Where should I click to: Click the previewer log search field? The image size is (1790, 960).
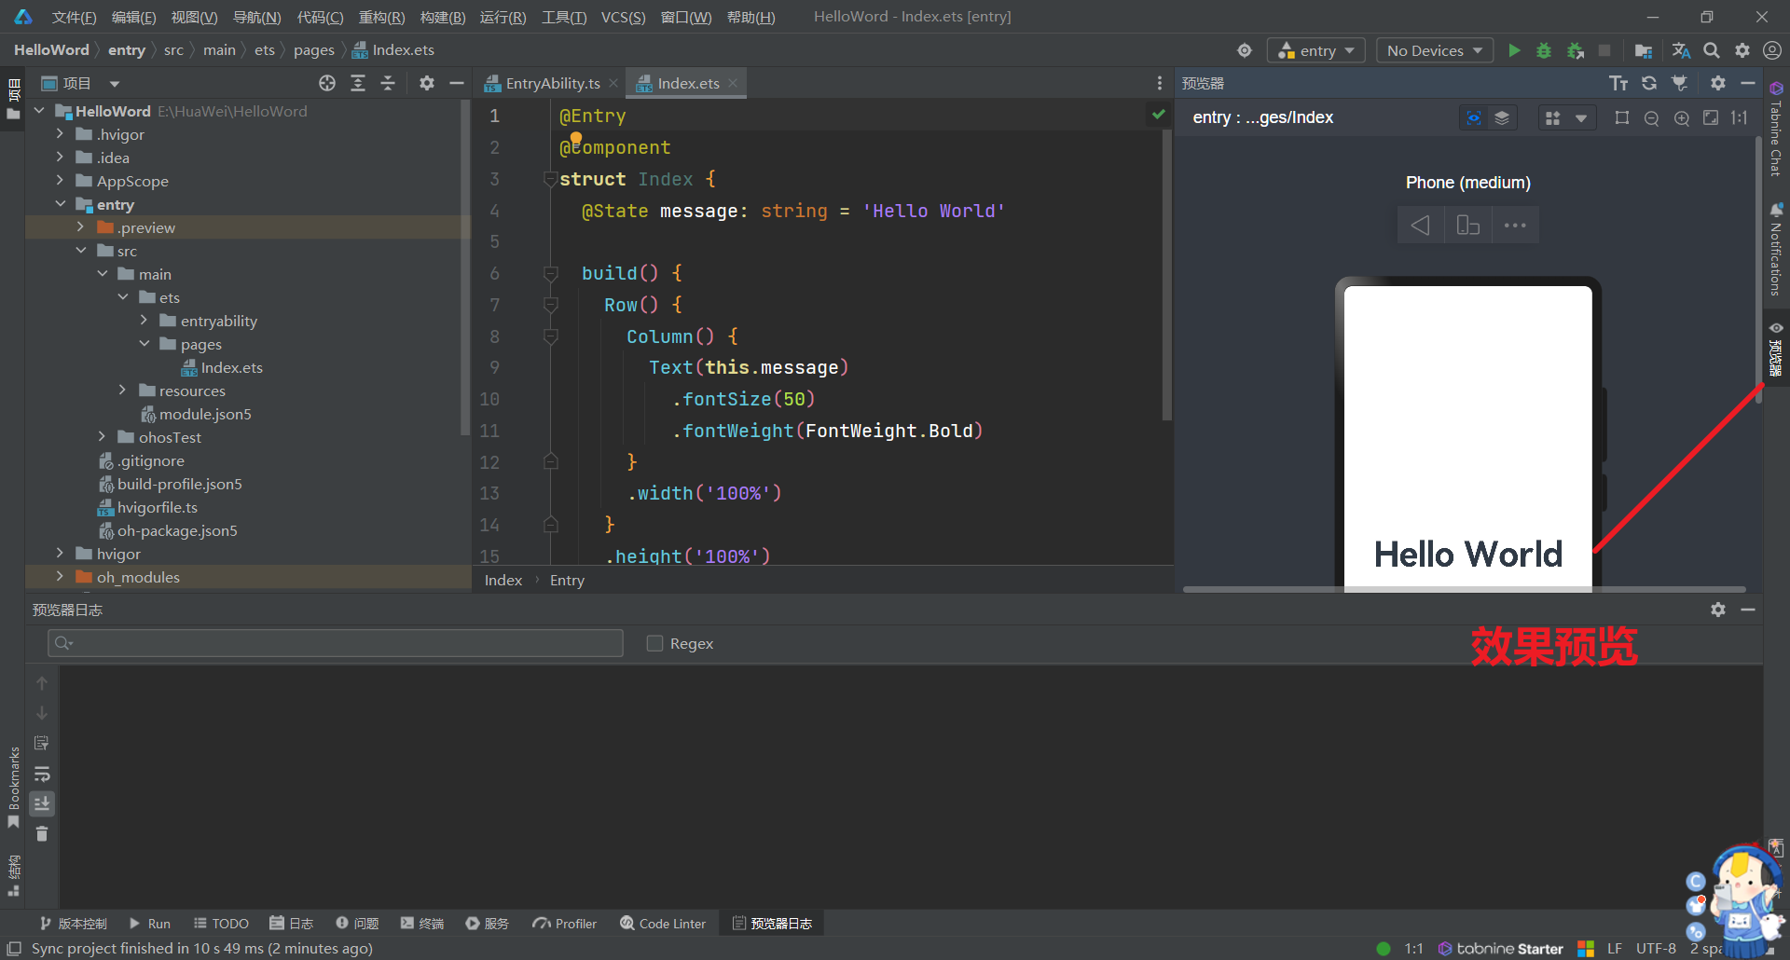click(x=336, y=643)
